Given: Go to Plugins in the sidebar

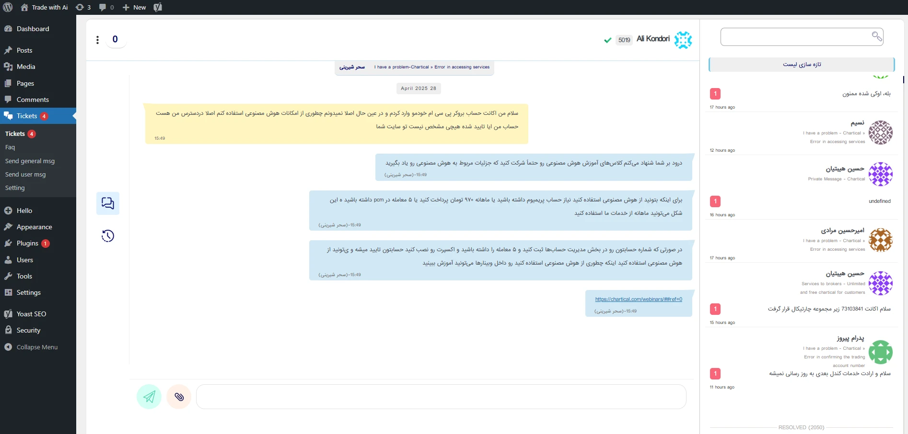Looking at the screenshot, I should pyautogui.click(x=27, y=243).
